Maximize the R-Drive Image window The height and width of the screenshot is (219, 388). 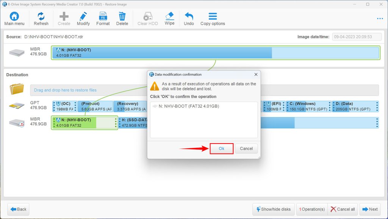[368, 4]
